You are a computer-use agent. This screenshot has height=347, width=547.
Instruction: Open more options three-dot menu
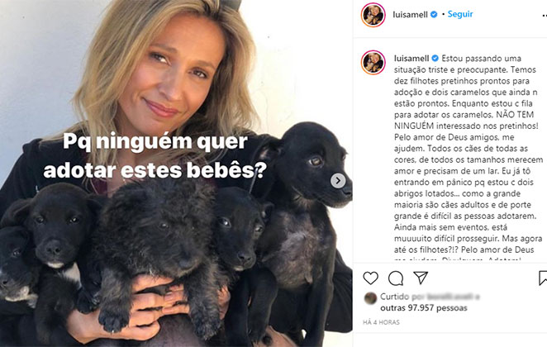tap(545, 16)
